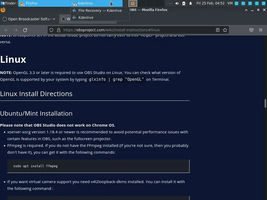Save page to Pocket
The width and height of the screenshot is (267, 200).
[x=251, y=30]
